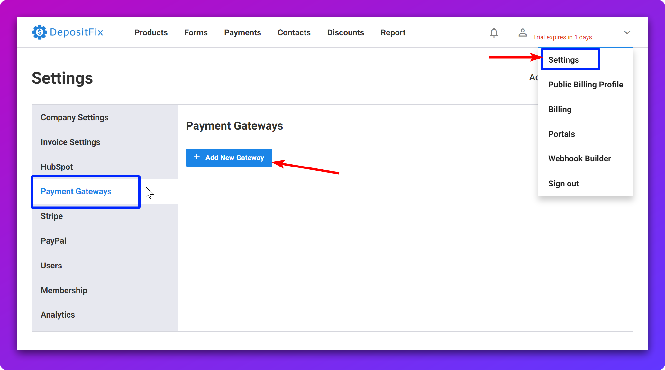The image size is (665, 370).
Task: Open the Report menu
Action: (393, 32)
